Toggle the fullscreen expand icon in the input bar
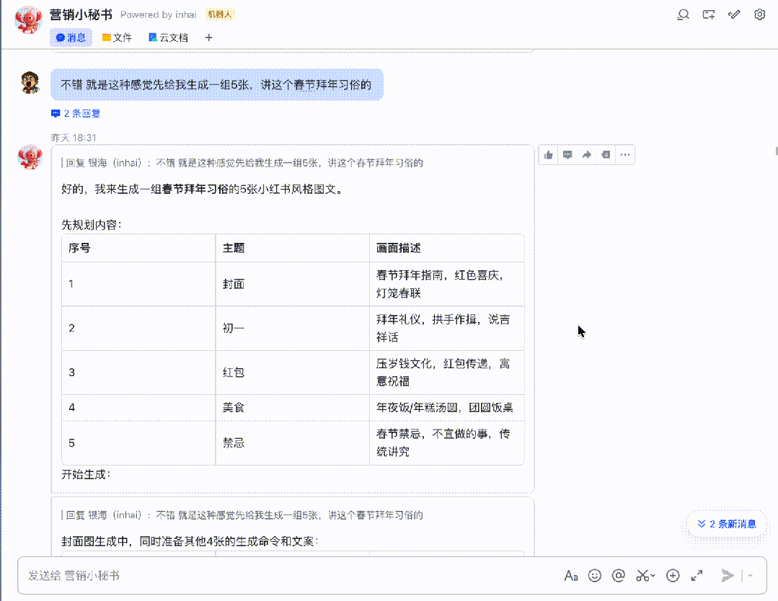The width and height of the screenshot is (778, 601). point(696,575)
